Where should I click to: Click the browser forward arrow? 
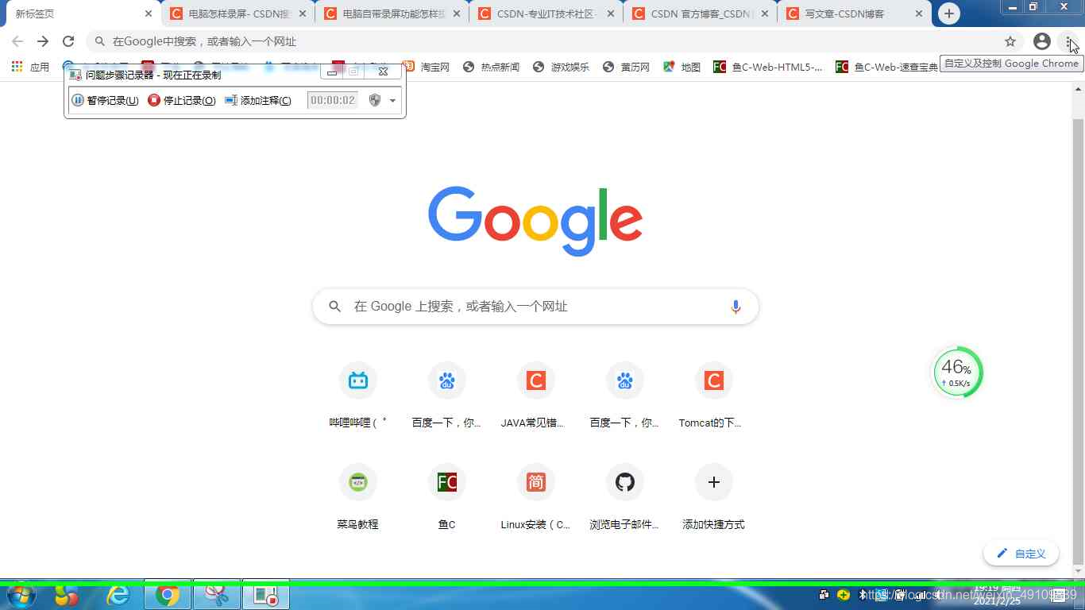click(x=43, y=41)
